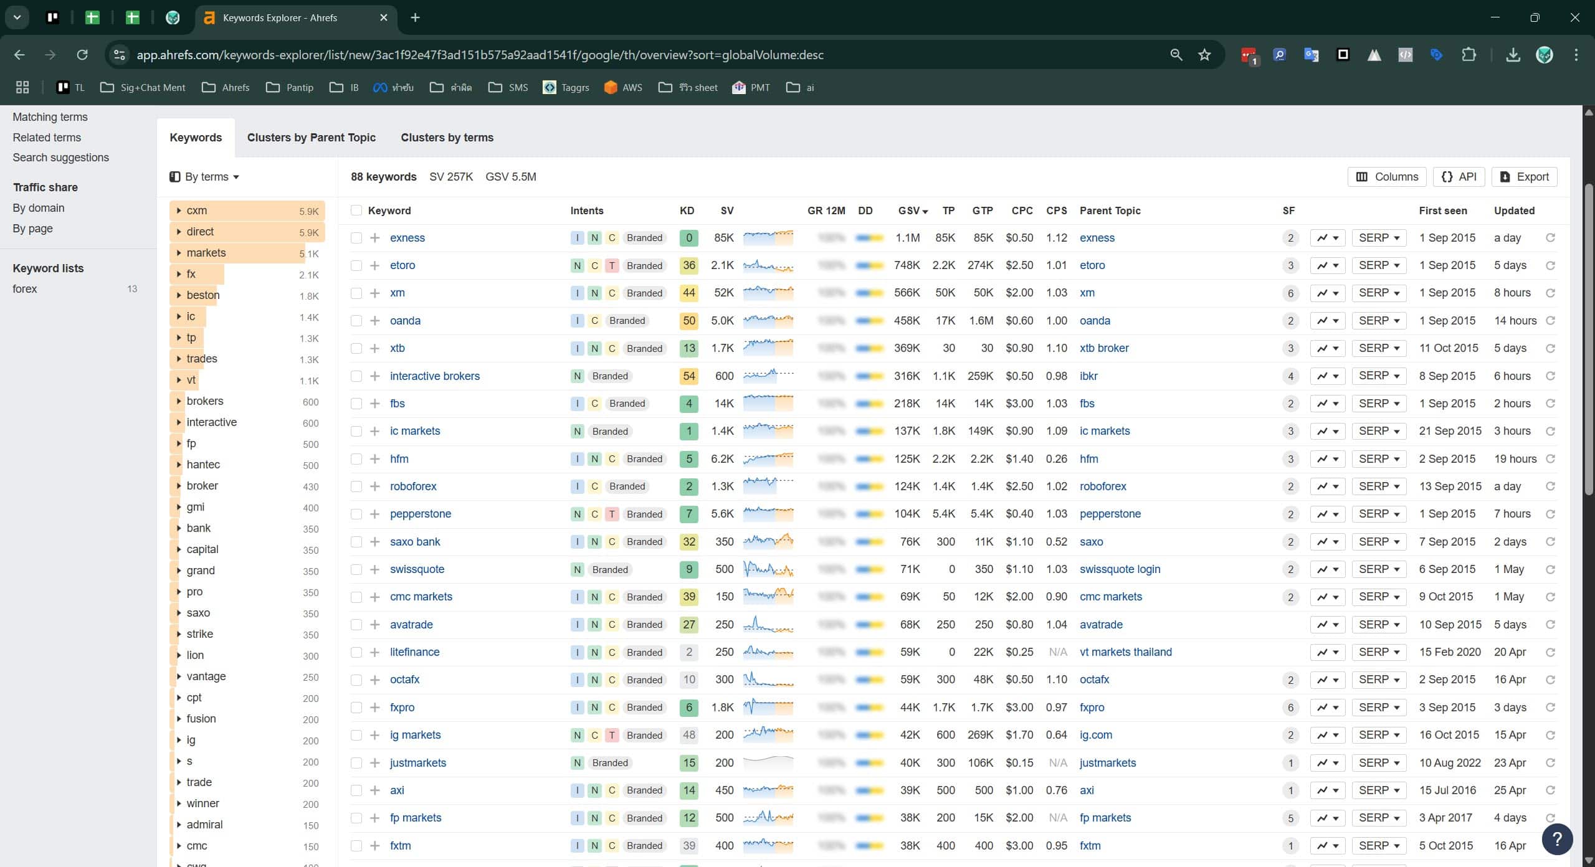Click the refresh icon for the exness row
1595x867 pixels.
tap(1550, 238)
